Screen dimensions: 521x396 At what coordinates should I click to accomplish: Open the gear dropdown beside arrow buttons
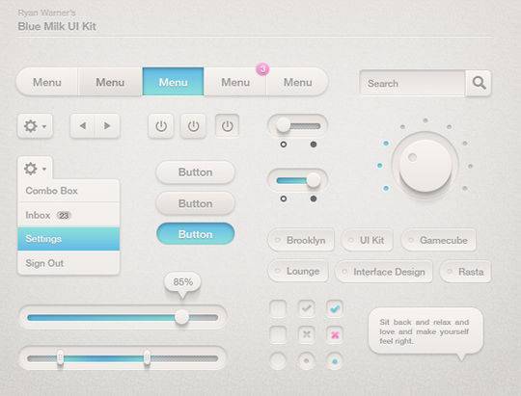(x=35, y=126)
